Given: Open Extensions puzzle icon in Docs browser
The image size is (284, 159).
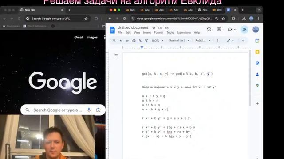Looking at the screenshot, I should point(233,19).
